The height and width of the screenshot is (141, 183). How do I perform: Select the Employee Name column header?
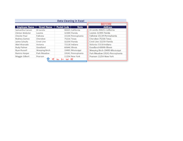point(26,27)
